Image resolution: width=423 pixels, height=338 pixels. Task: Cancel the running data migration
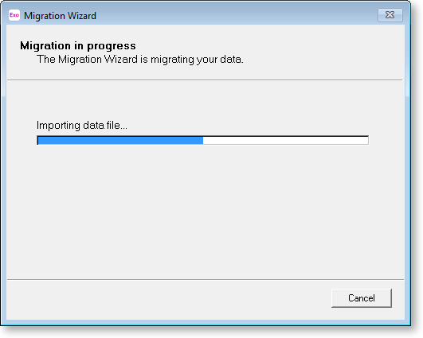pos(362,298)
